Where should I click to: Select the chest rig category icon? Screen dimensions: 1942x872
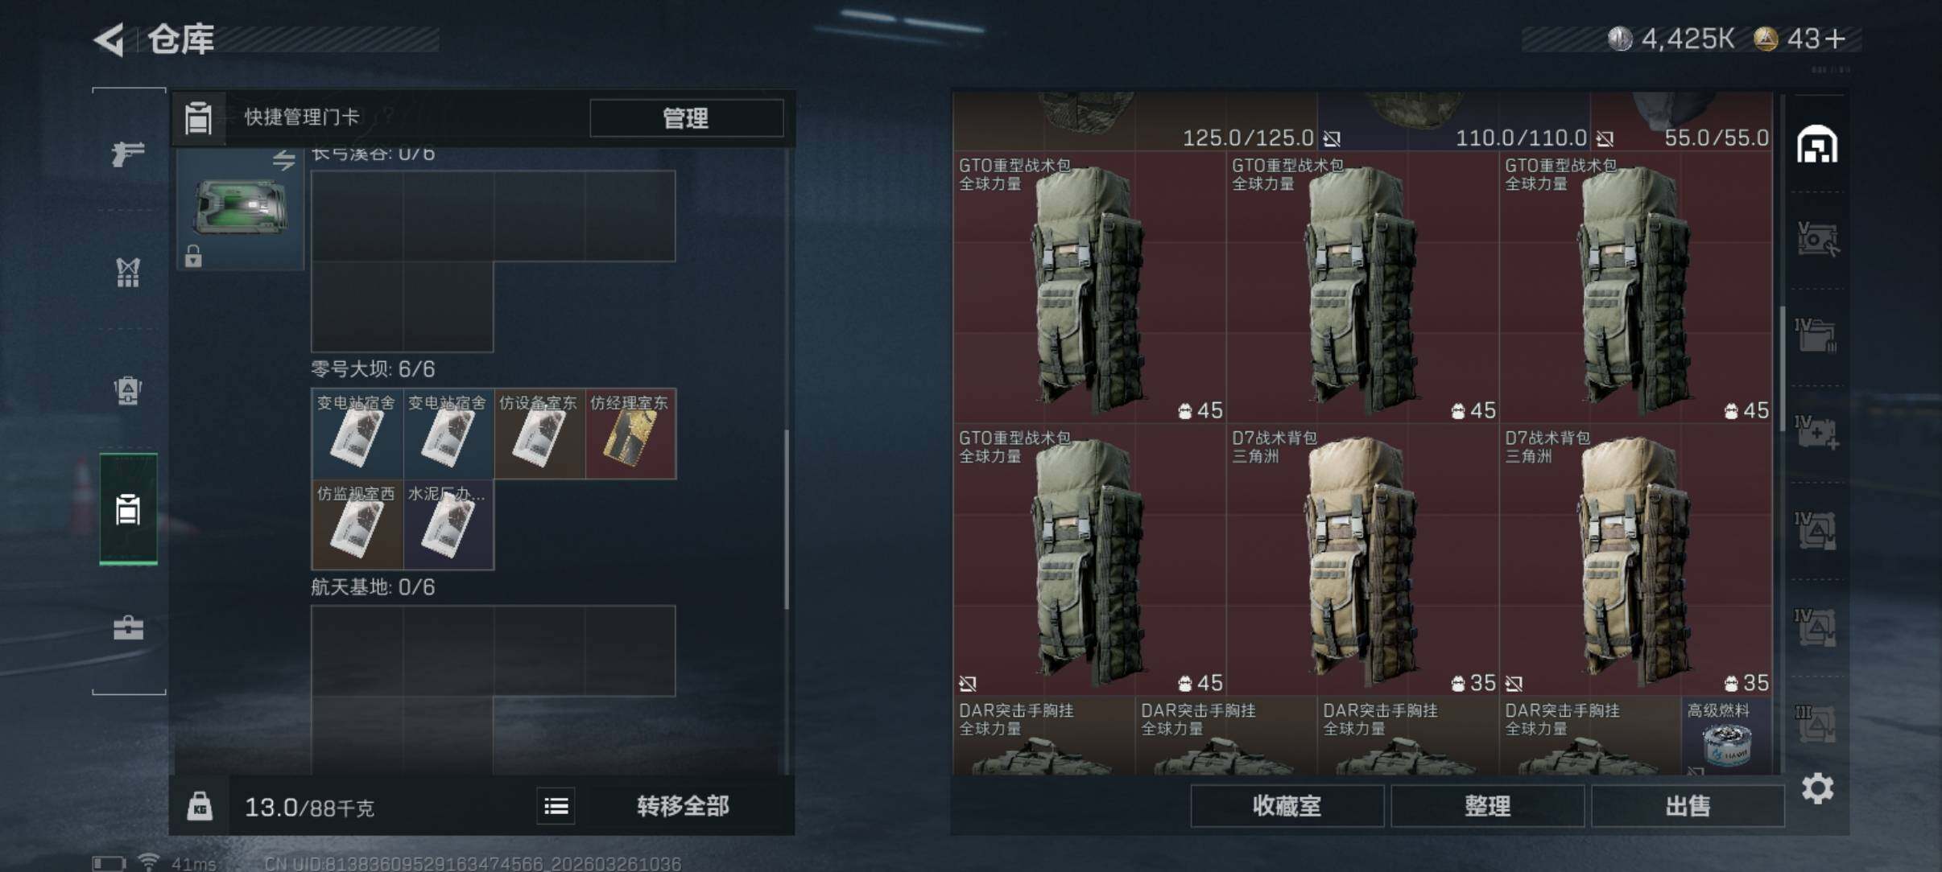(128, 272)
